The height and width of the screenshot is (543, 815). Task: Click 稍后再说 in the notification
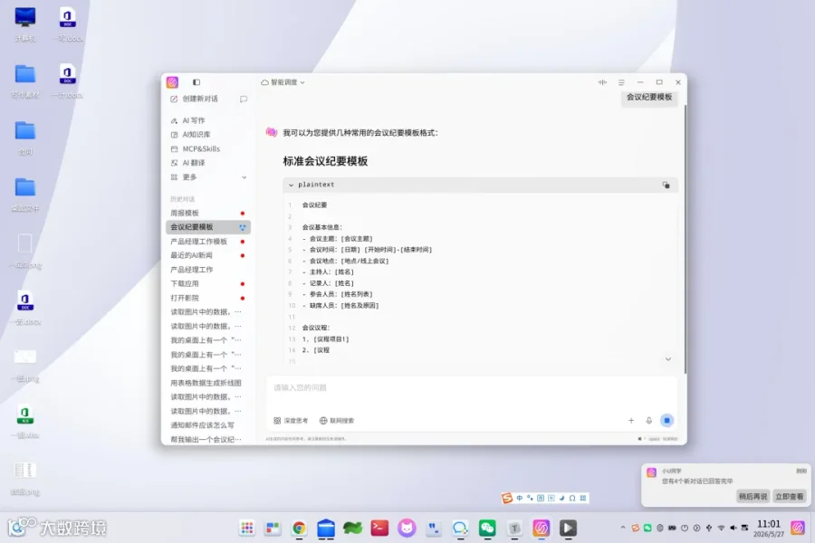(x=753, y=497)
